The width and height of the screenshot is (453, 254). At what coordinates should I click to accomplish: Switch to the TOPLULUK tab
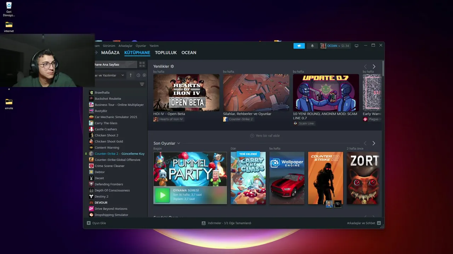(166, 53)
